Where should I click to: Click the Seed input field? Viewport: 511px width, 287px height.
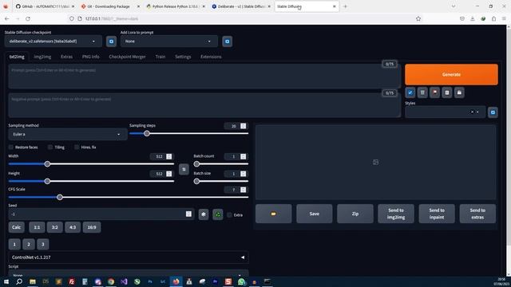[x=101, y=214]
